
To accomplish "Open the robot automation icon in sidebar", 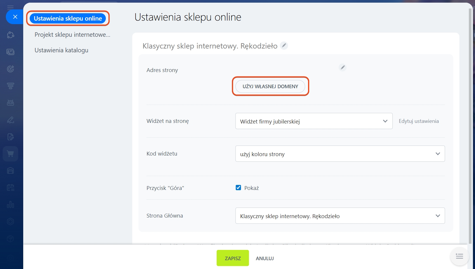I will [11, 103].
